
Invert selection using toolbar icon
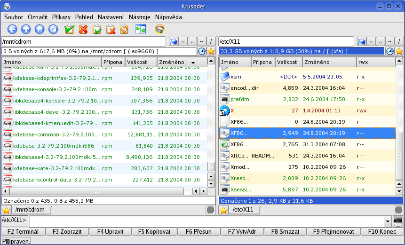click(x=124, y=29)
